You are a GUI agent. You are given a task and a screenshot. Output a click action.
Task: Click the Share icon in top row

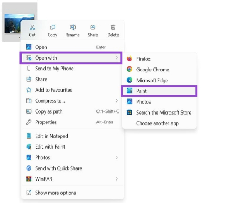tap(93, 27)
